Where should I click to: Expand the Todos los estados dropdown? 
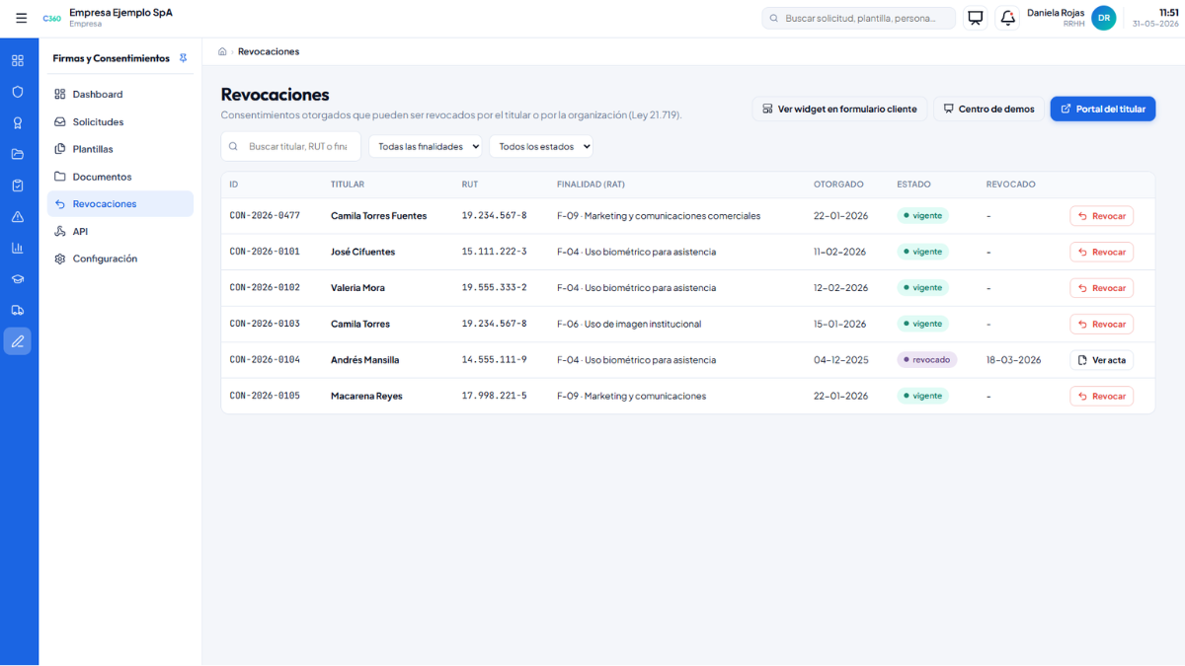tap(541, 146)
